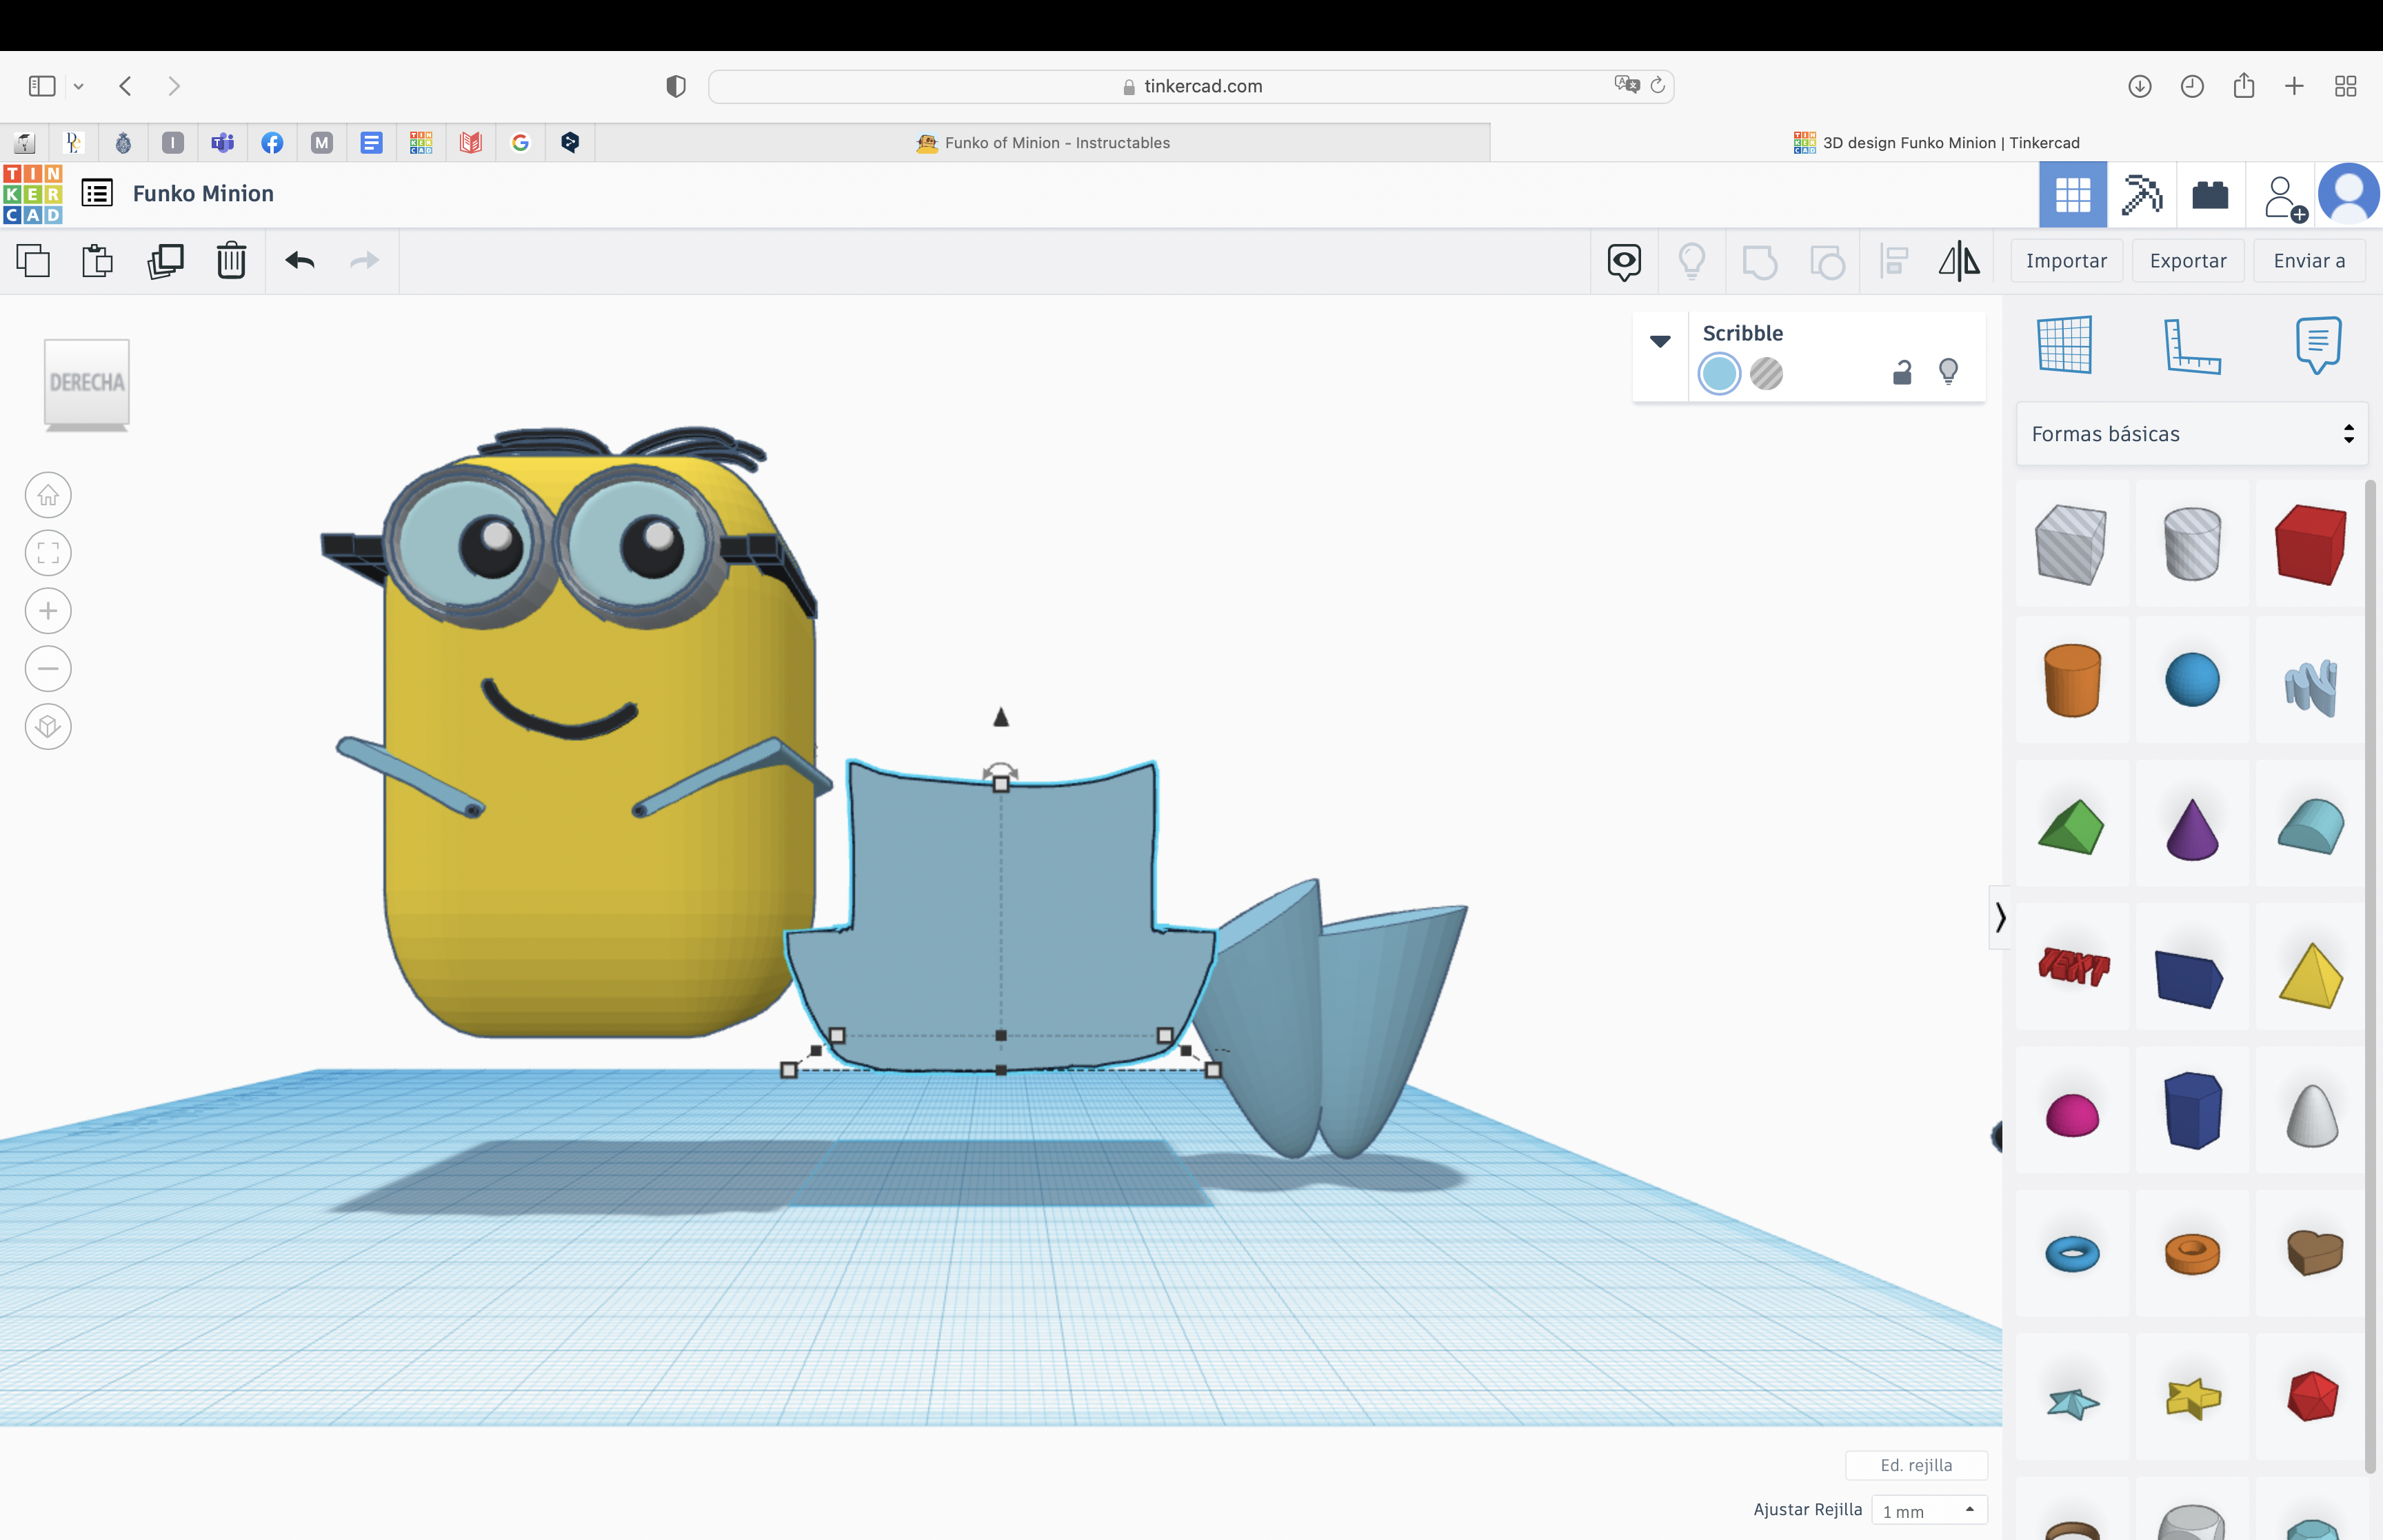Pick the orange Cylinder shape

[2072, 680]
